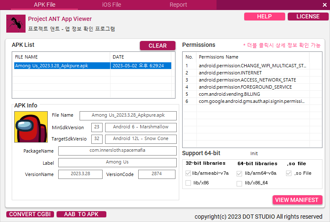
Task: Click the File Name field in APK Info
Action: coord(128,115)
